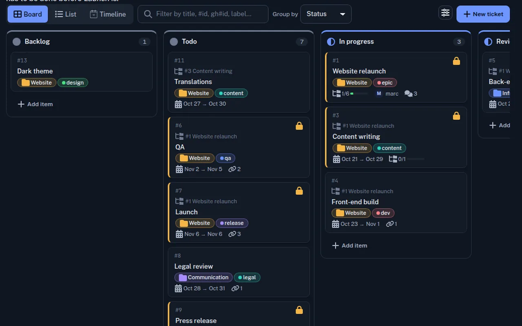Click the Communication folder tag
Image resolution: width=522 pixels, height=326 pixels.
(x=203, y=278)
